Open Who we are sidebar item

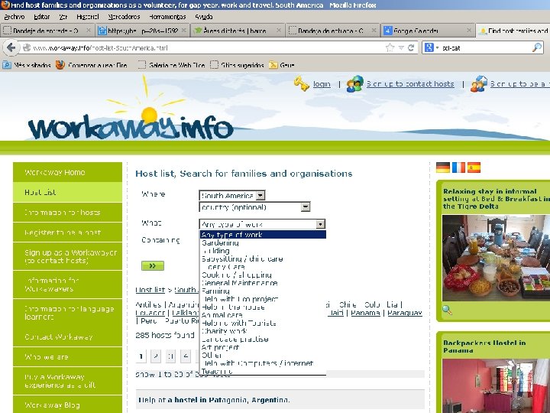click(67, 357)
